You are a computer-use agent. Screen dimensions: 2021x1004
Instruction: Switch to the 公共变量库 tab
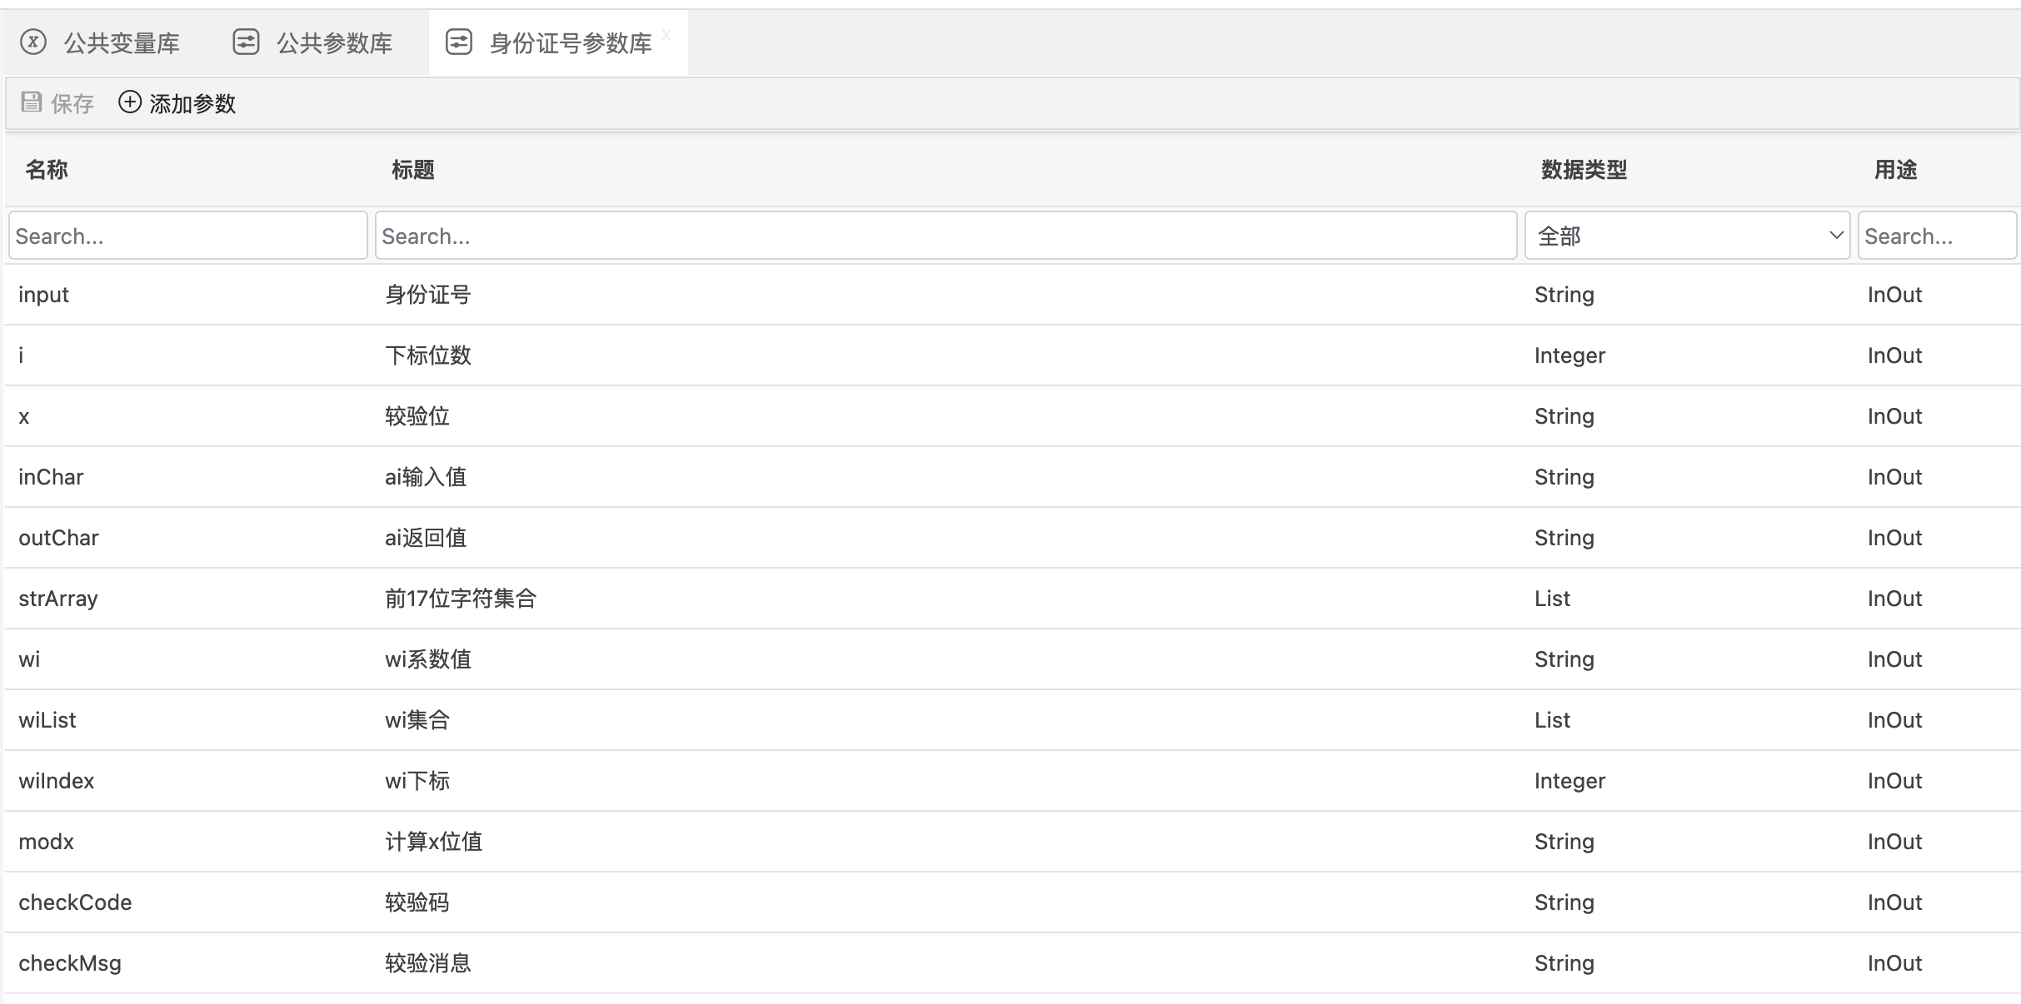pyautogui.click(x=122, y=43)
